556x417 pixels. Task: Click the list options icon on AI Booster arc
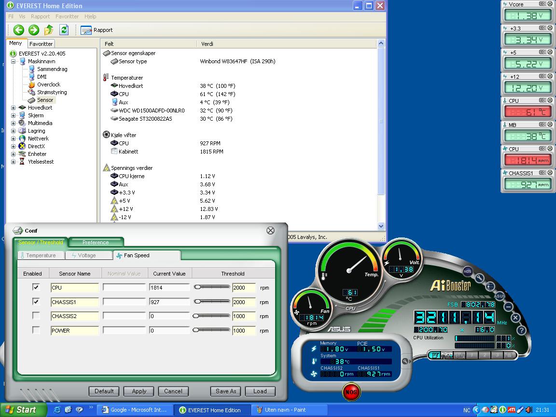[x=490, y=286]
